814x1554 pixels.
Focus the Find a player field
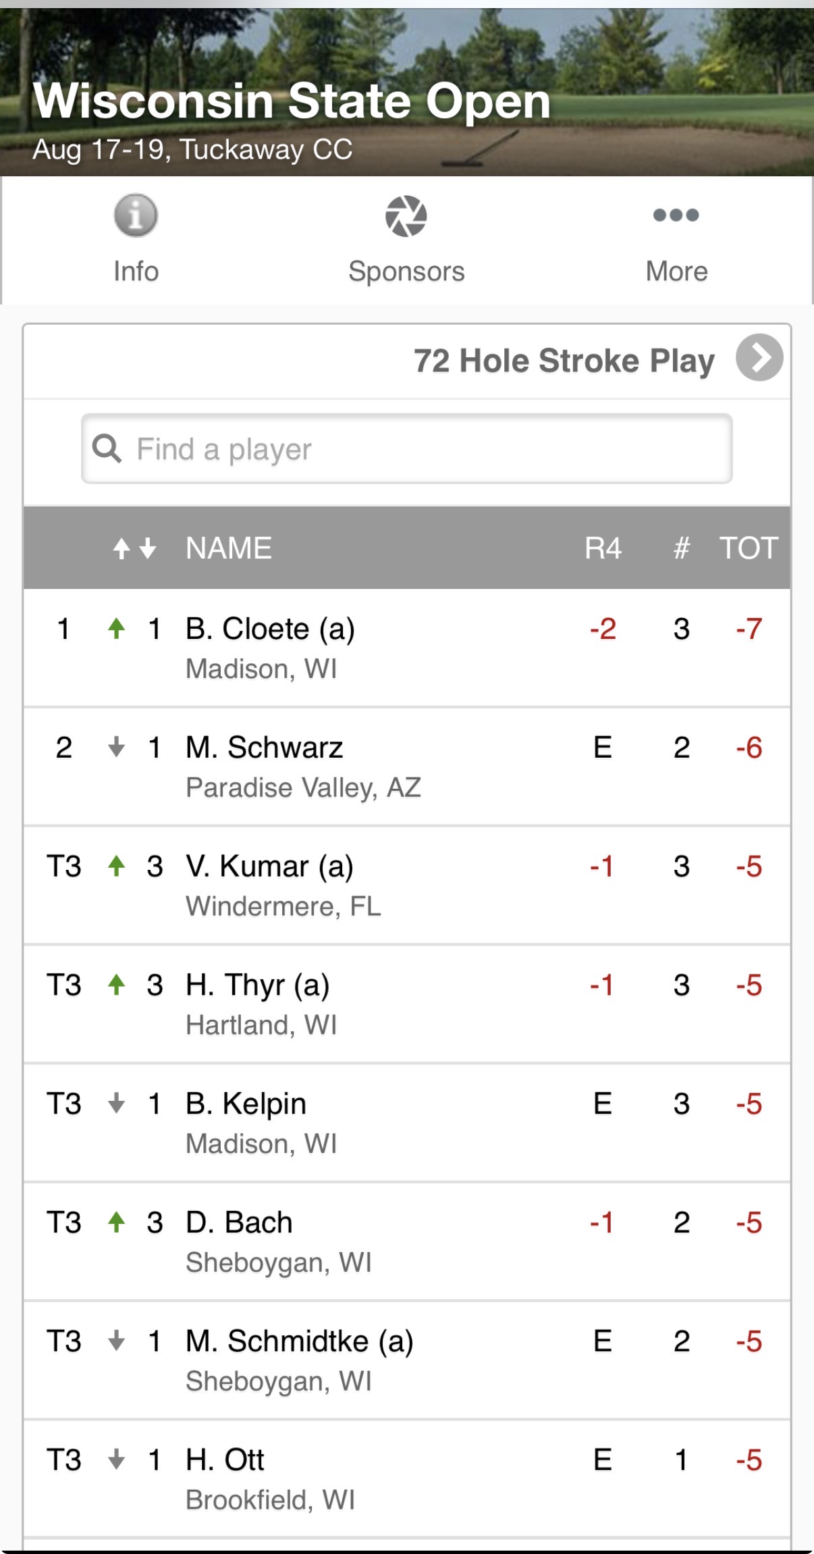407,448
